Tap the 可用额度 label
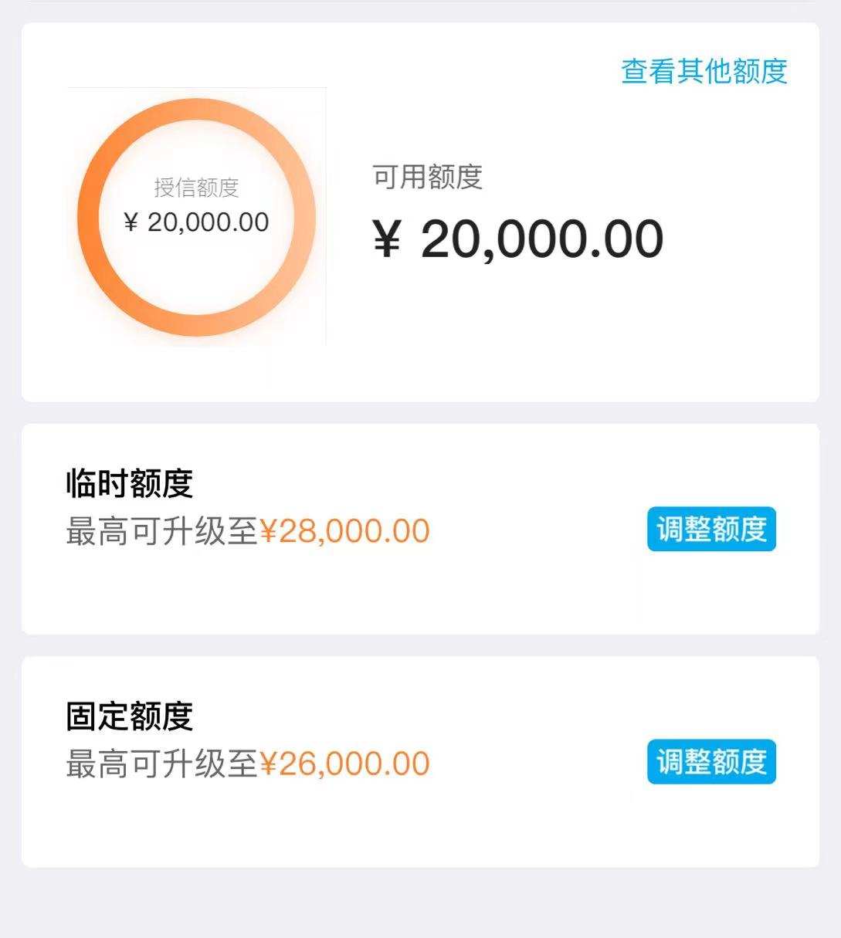This screenshot has height=938, width=841. click(427, 177)
